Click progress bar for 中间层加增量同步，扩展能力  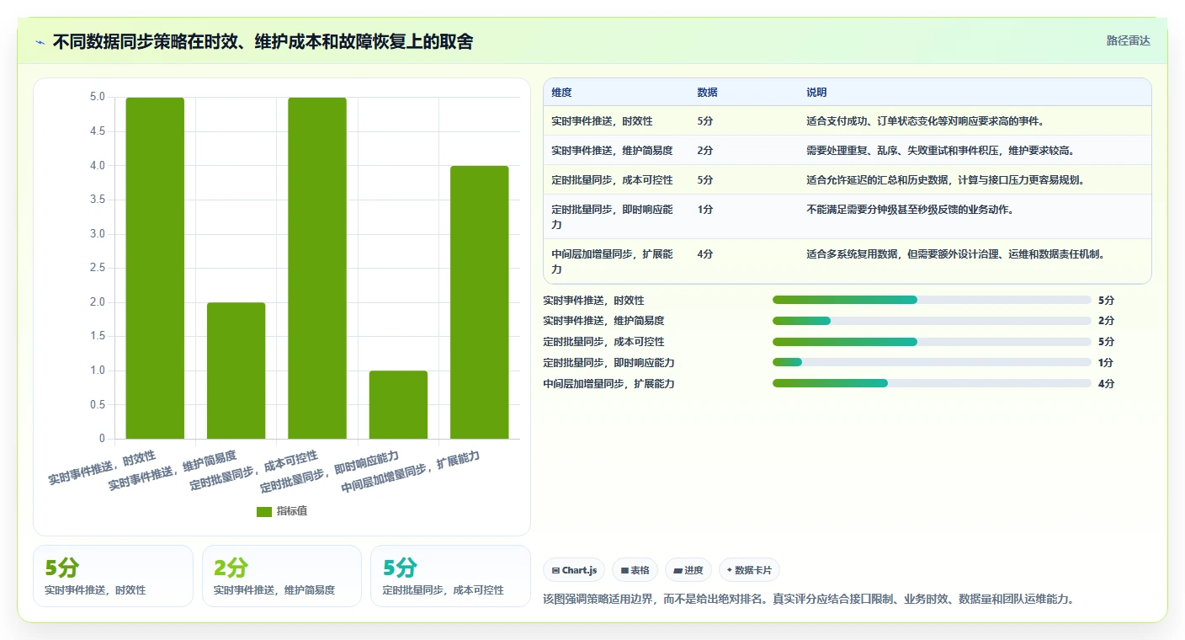(x=932, y=384)
